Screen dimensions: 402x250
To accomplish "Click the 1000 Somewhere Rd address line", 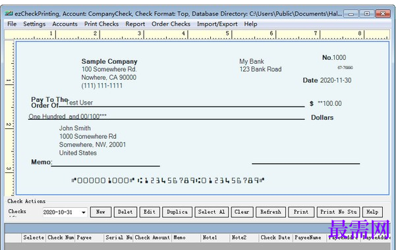I will coord(88,136).
